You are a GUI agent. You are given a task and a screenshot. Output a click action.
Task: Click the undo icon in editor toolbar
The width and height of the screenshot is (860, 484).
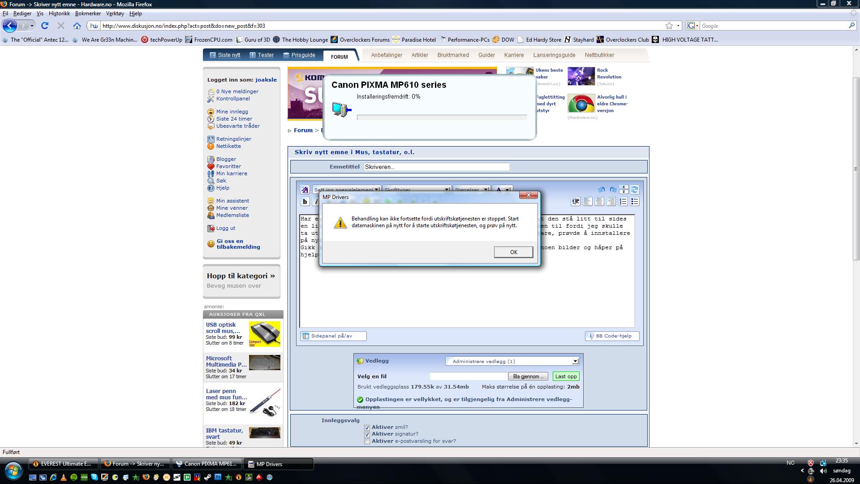(x=601, y=190)
